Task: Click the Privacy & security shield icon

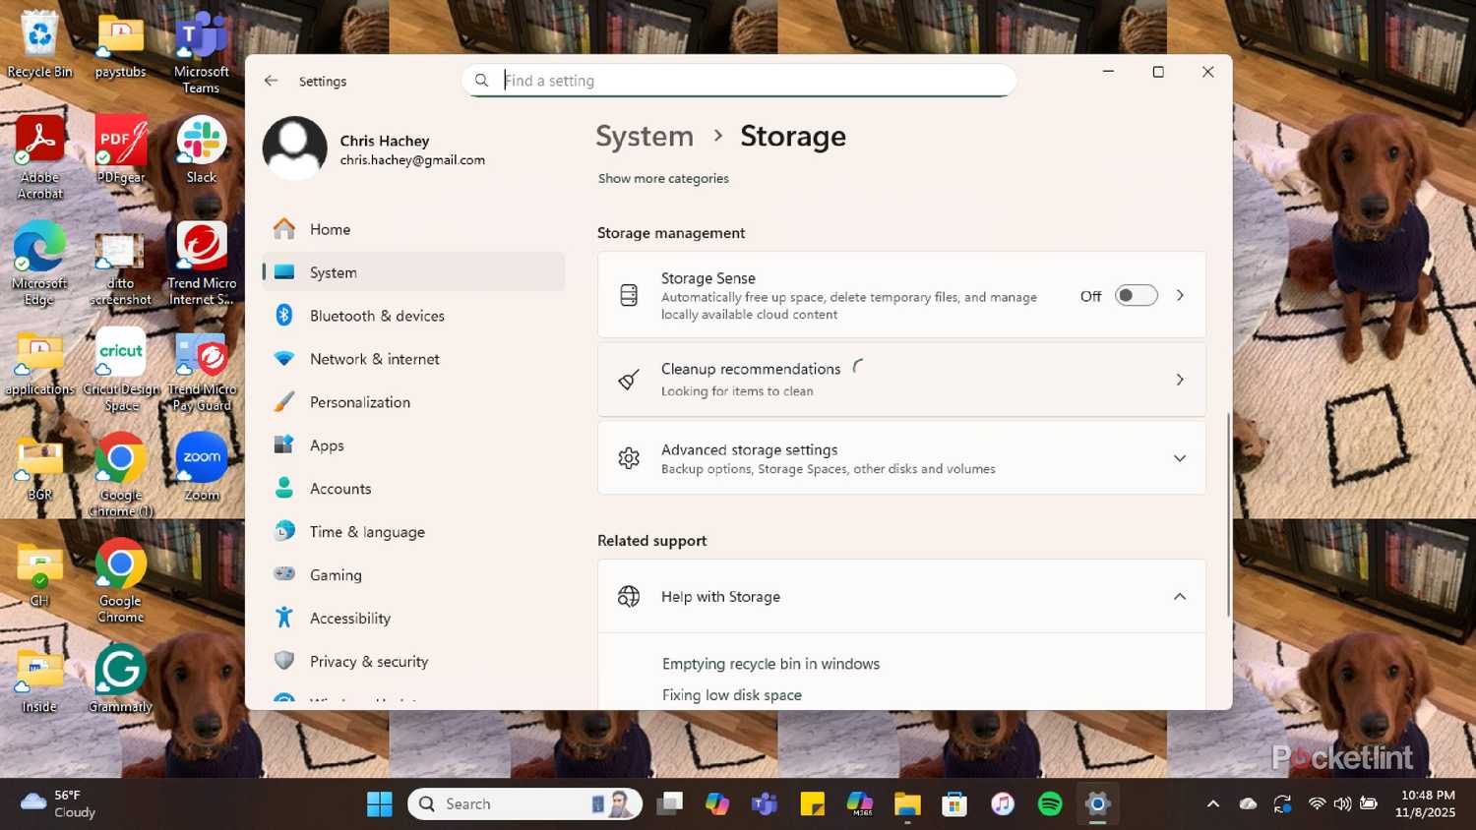Action: [284, 661]
